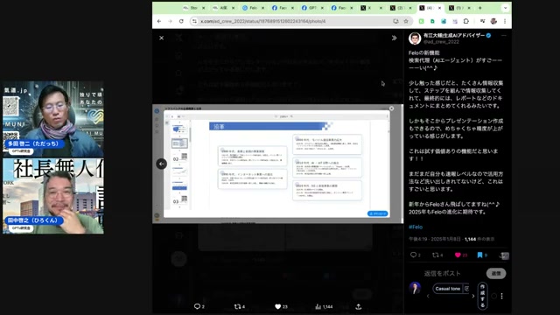The height and width of the screenshot is (315, 560).
Task: Open the tweet's more options menu
Action: pos(504,36)
